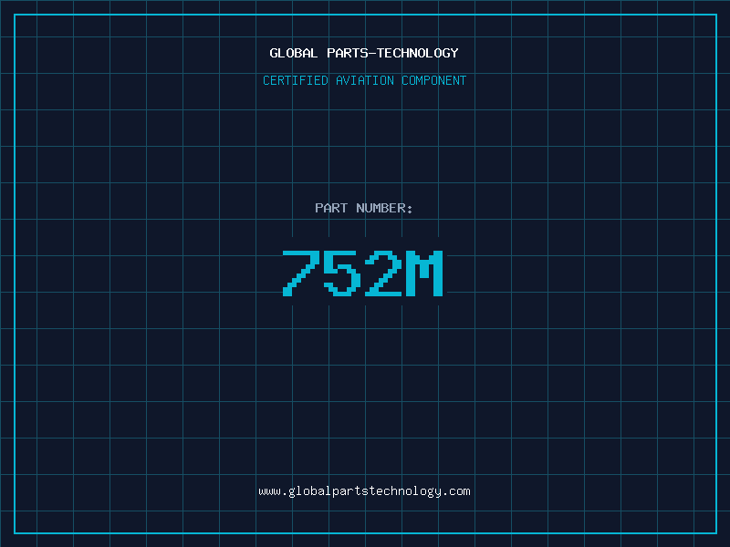Image resolution: width=730 pixels, height=547 pixels.
Task: Click the PART NUMBER: label
Action: point(363,208)
